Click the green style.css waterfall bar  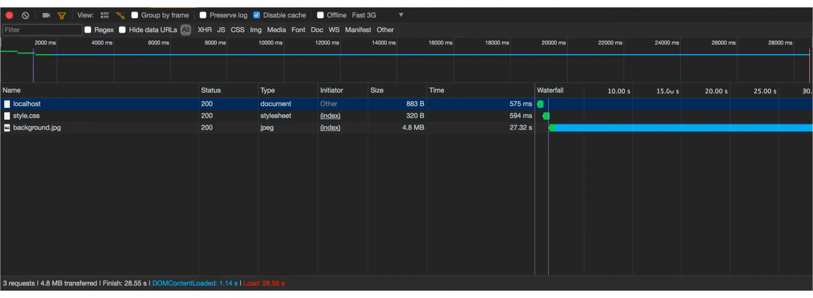point(546,116)
